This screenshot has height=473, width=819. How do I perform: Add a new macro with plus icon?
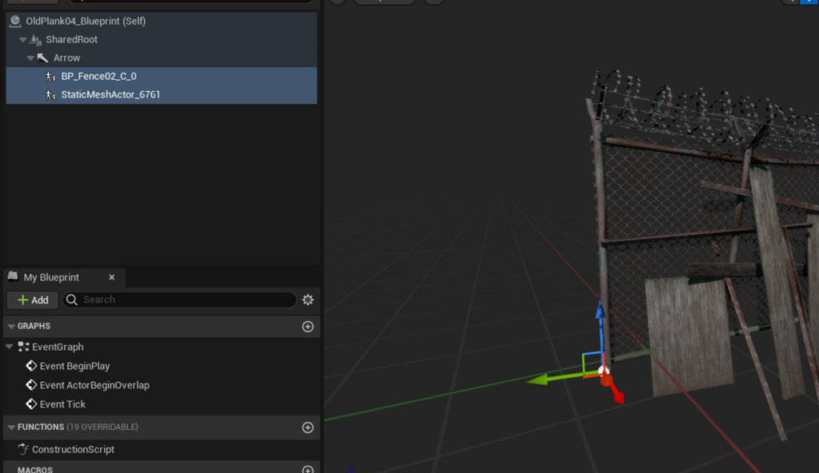[x=308, y=469]
